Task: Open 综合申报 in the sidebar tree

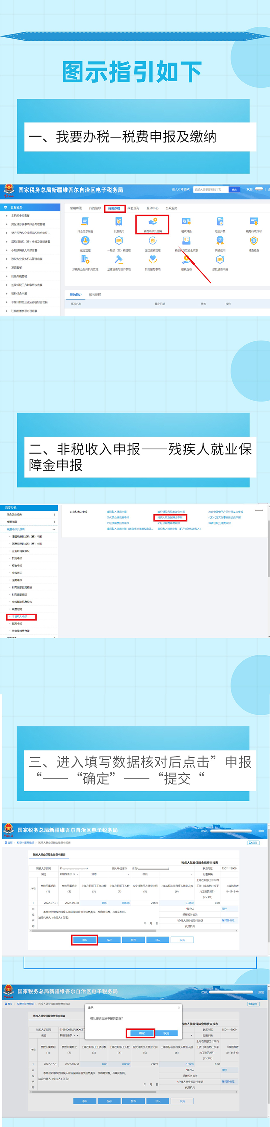Action: (17, 566)
